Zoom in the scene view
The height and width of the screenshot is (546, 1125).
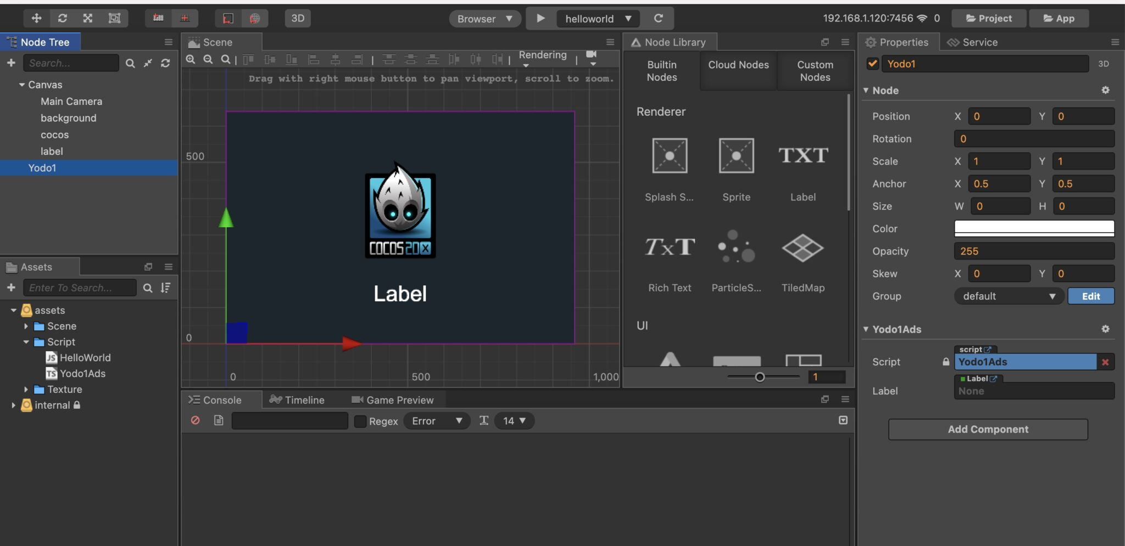[x=191, y=59]
